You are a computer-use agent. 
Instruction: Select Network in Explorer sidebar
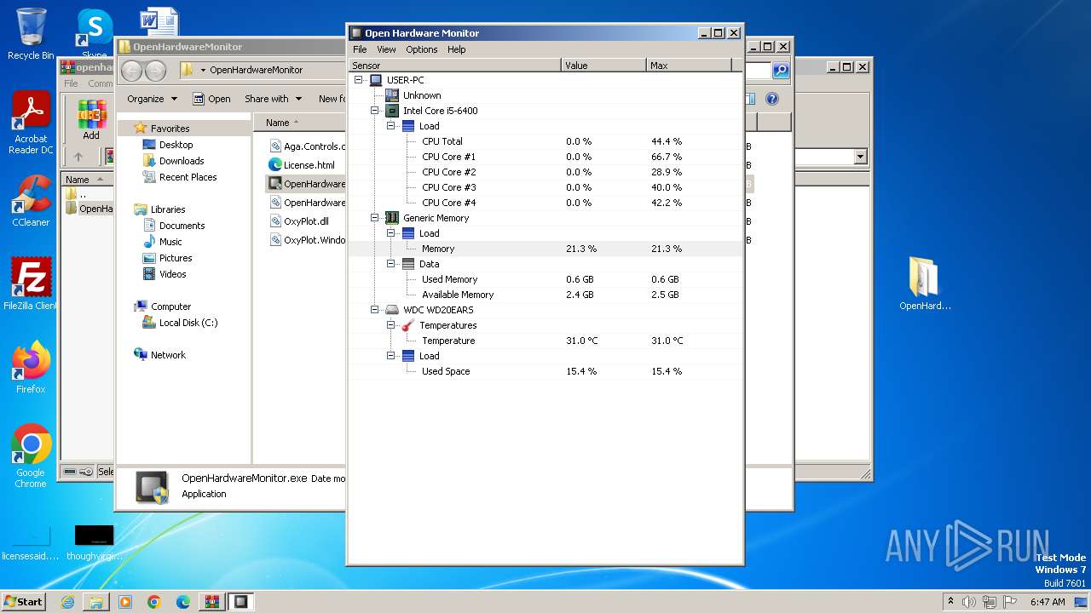[x=168, y=355]
